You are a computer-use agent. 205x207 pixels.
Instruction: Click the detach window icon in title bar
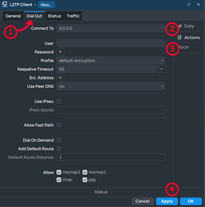coord(189,5)
